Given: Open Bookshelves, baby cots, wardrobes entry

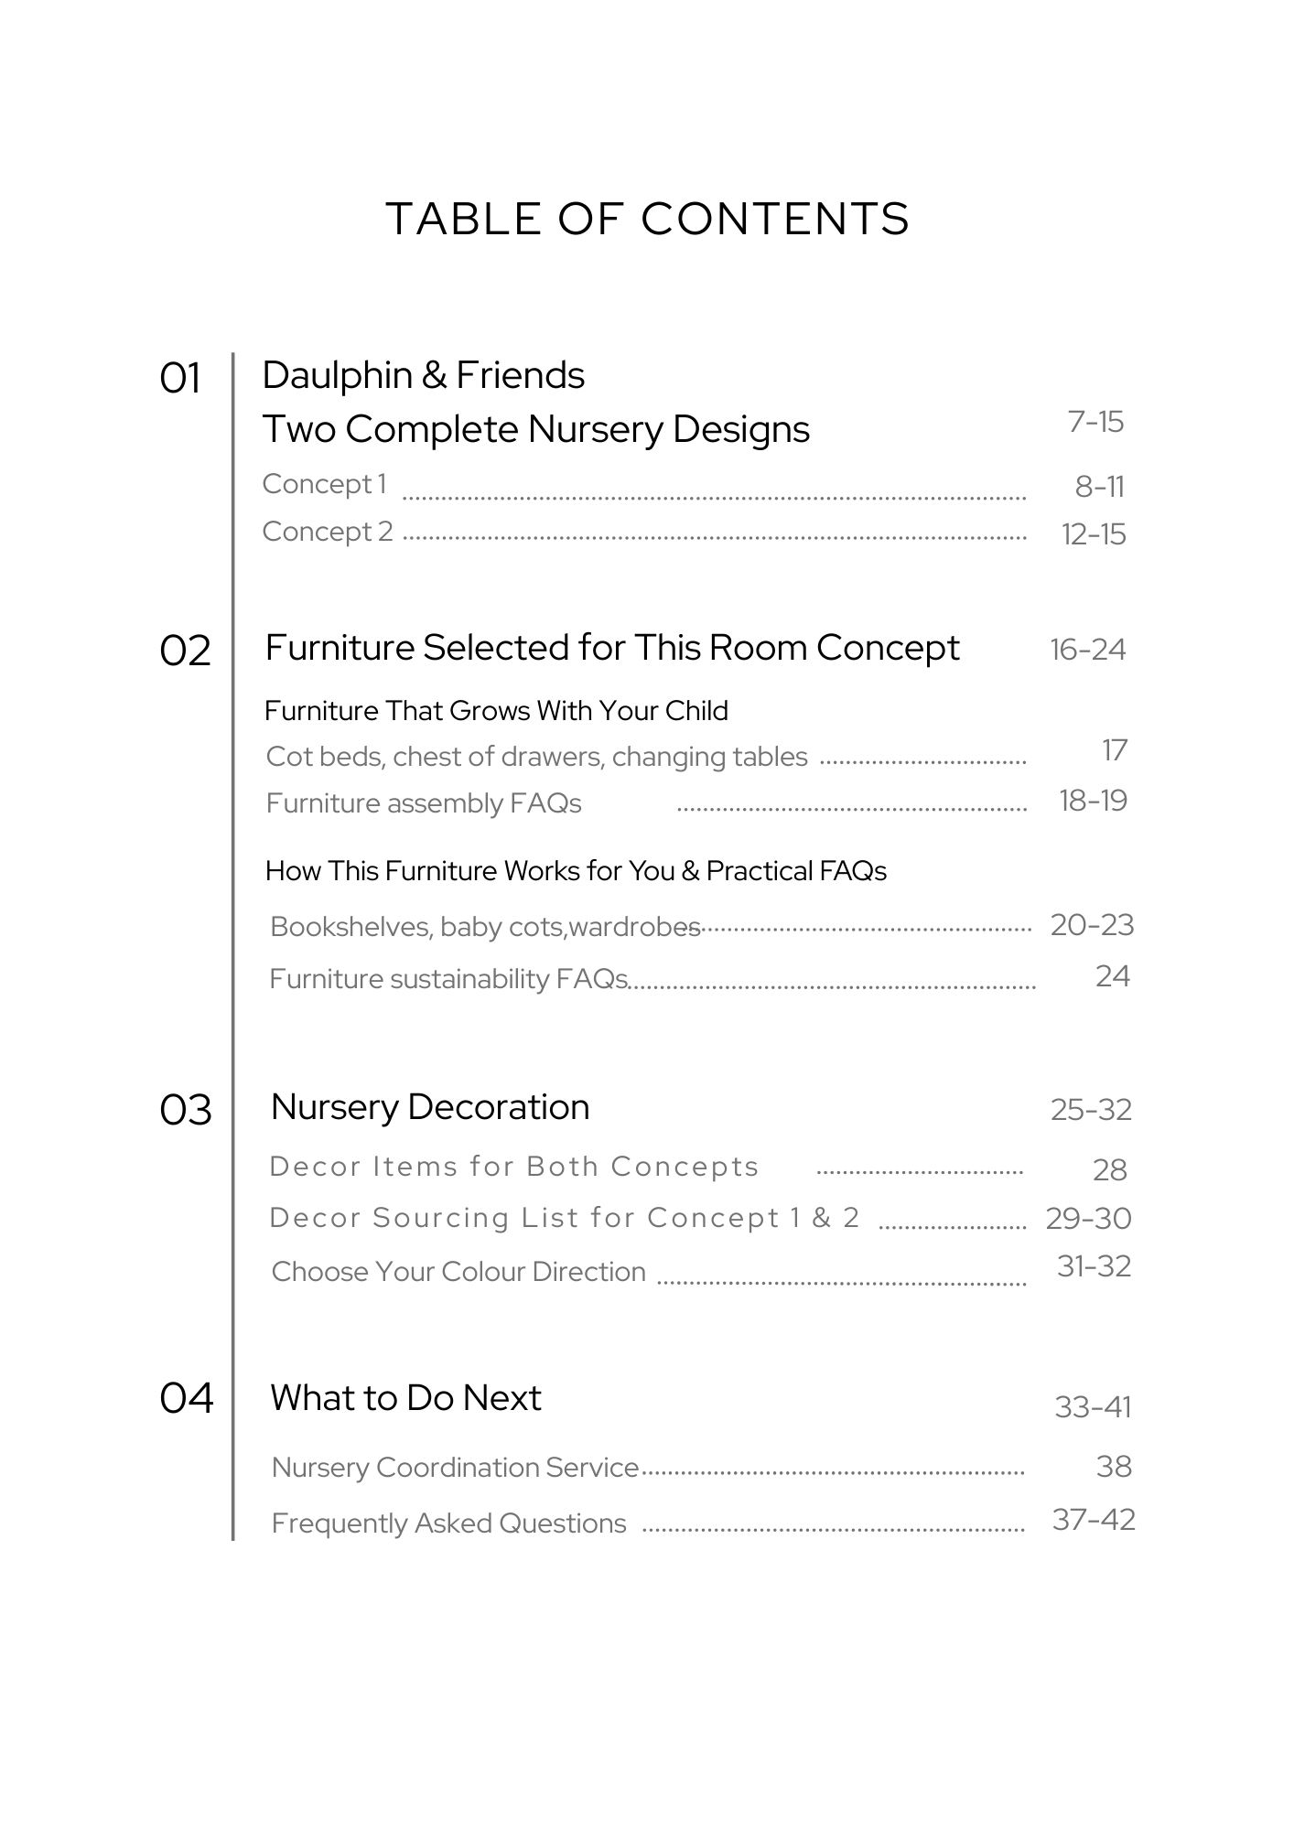Looking at the screenshot, I should pos(485,927).
